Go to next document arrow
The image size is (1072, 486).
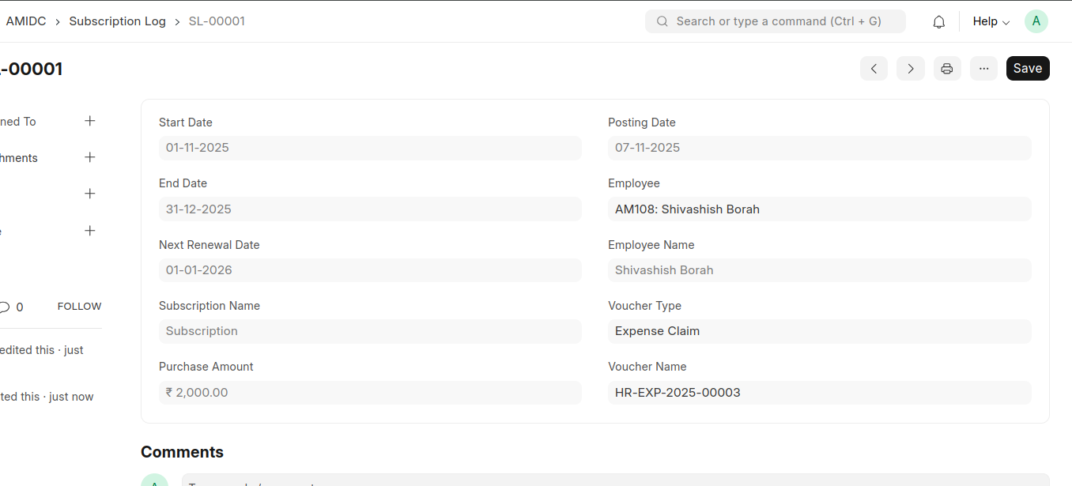(x=910, y=69)
